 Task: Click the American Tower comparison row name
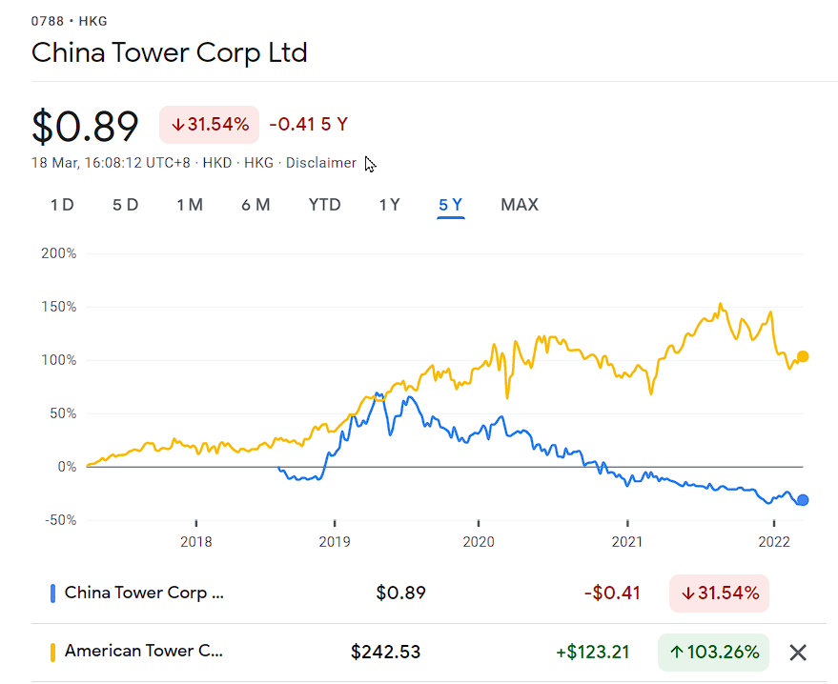144,651
